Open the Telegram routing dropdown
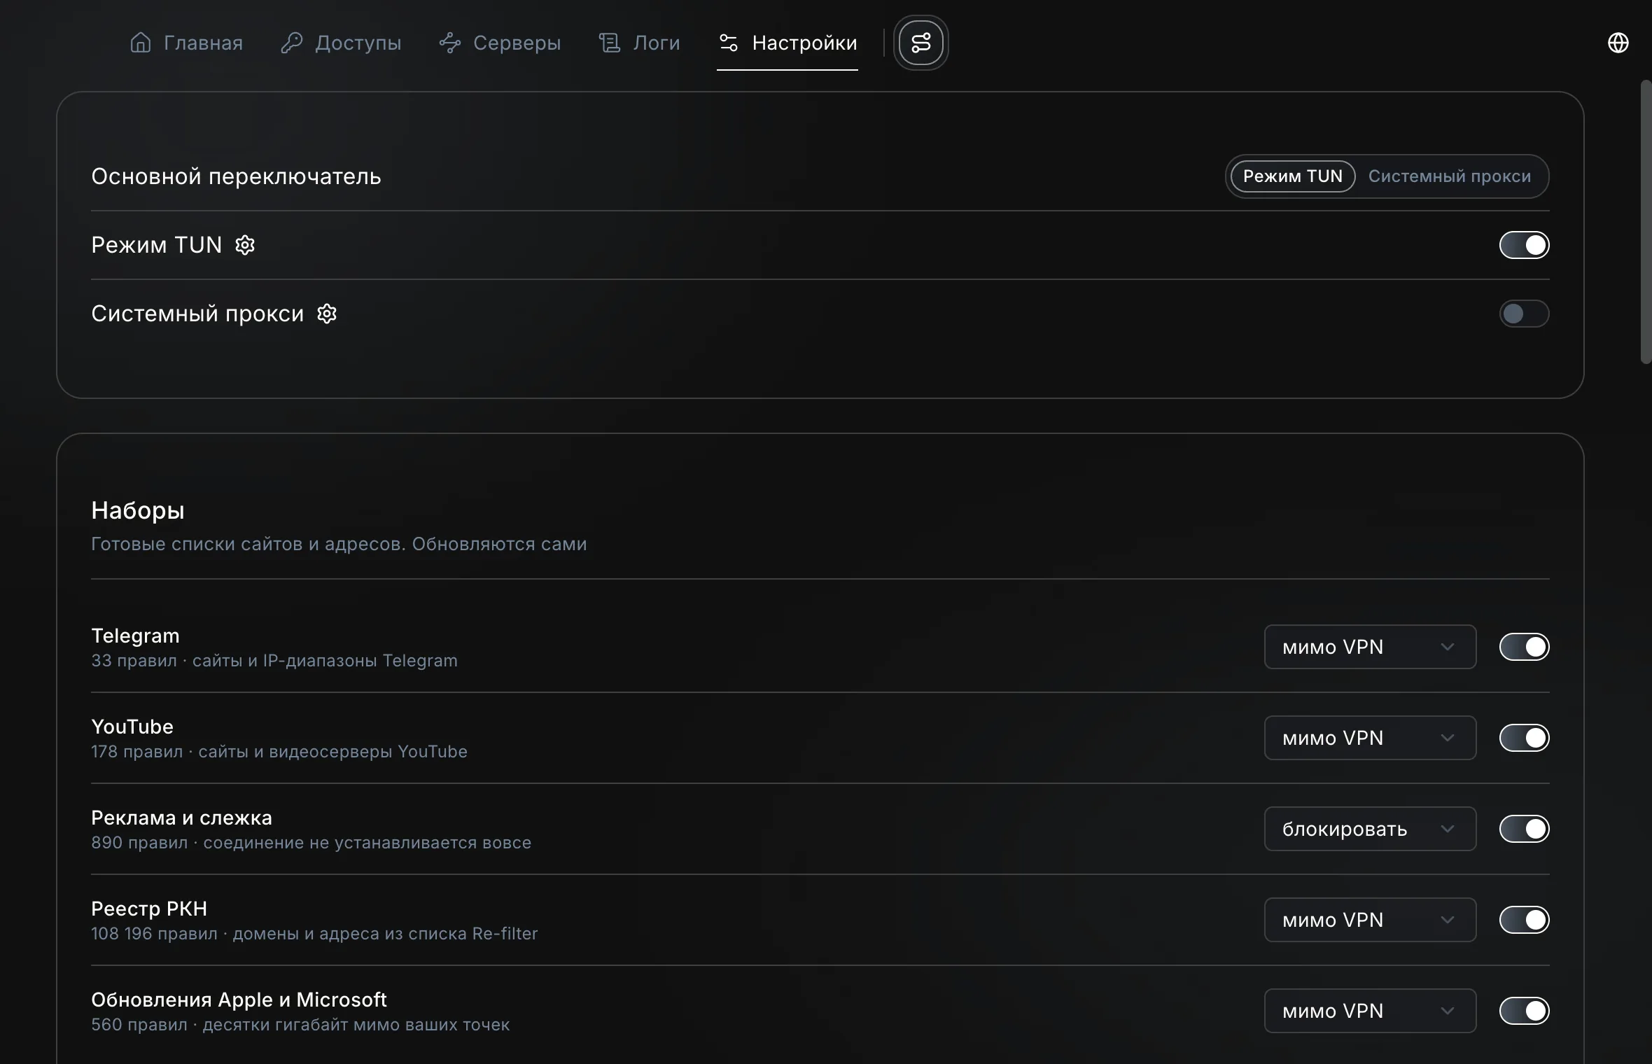Screen dimensions: 1652x1064 point(1370,647)
